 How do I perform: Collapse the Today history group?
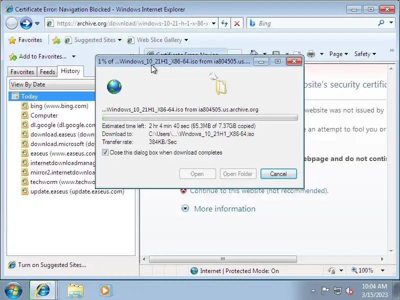[x=52, y=96]
